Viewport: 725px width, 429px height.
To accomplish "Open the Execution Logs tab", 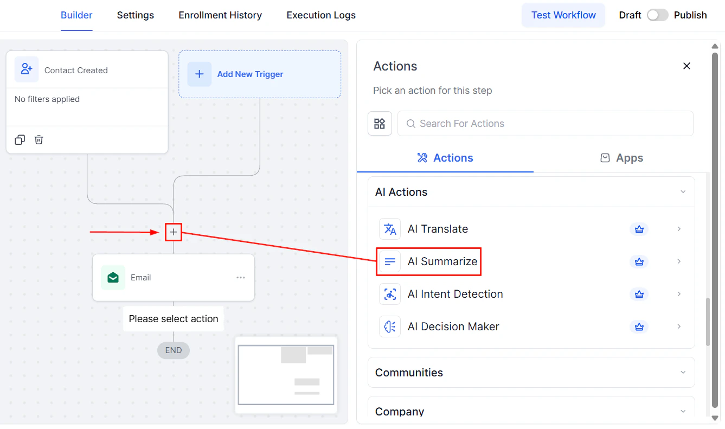I will point(320,15).
